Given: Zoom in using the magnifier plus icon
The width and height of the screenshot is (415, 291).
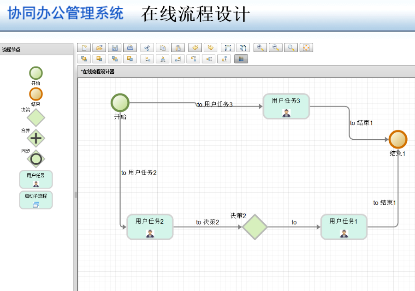Looking at the screenshot, I should [259, 48].
